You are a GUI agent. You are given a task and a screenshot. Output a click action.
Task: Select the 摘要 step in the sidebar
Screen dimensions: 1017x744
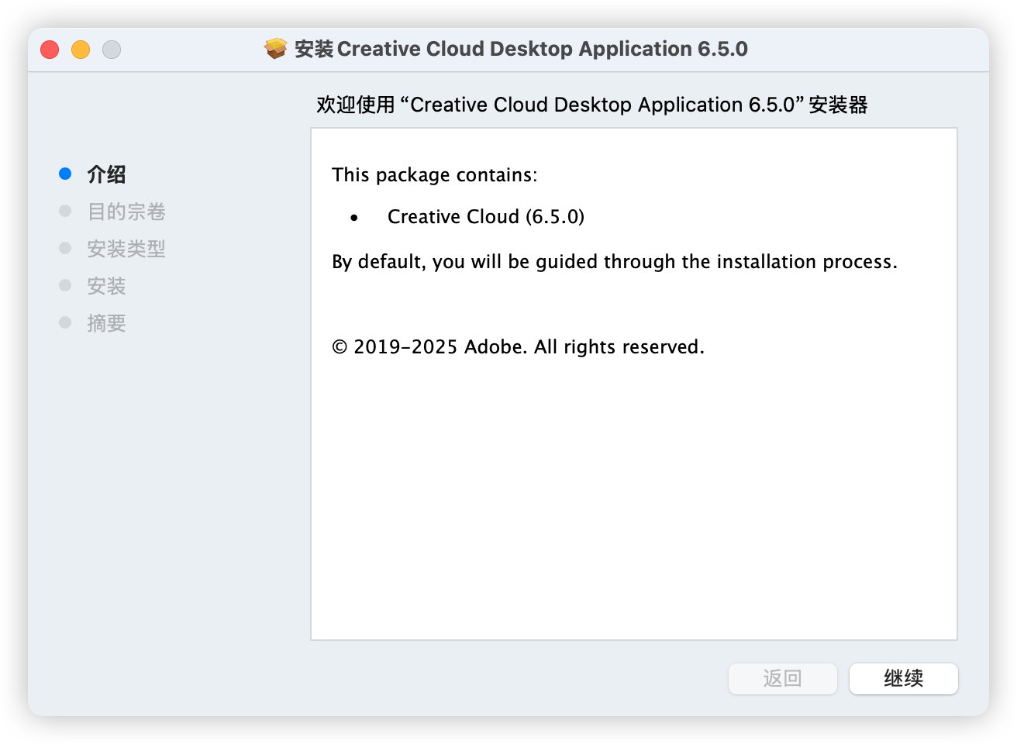point(106,323)
